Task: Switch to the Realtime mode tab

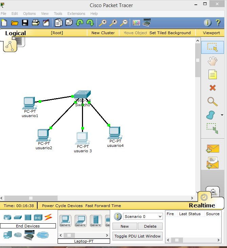Action: click(x=202, y=205)
